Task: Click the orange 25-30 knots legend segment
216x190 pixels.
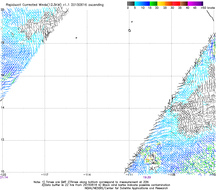Action: (169, 4)
